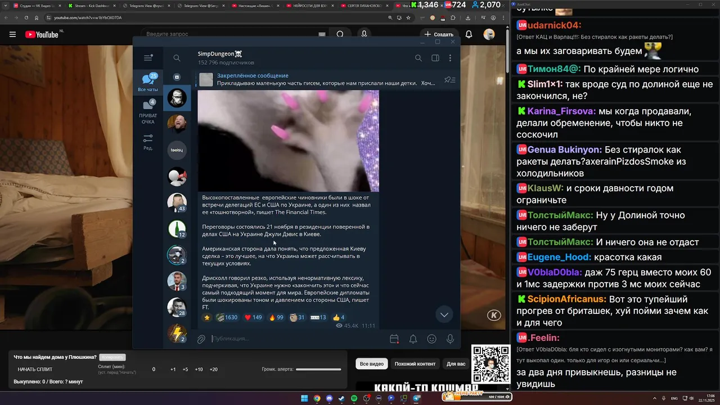Jump to the Закреплённое сообщение pinned post

pyautogui.click(x=318, y=79)
